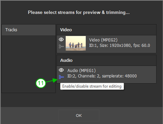Select the Video (MPEG2) stream title
The height and width of the screenshot is (124, 163).
(x=103, y=40)
